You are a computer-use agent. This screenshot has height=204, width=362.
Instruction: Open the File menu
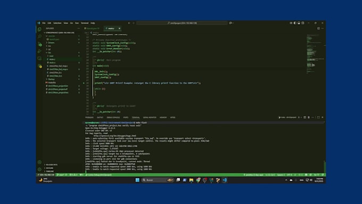pos(44,23)
